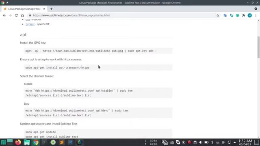The height and width of the screenshot is (146, 260).
Task: Open the circular notification tray icon
Action: point(184,142)
